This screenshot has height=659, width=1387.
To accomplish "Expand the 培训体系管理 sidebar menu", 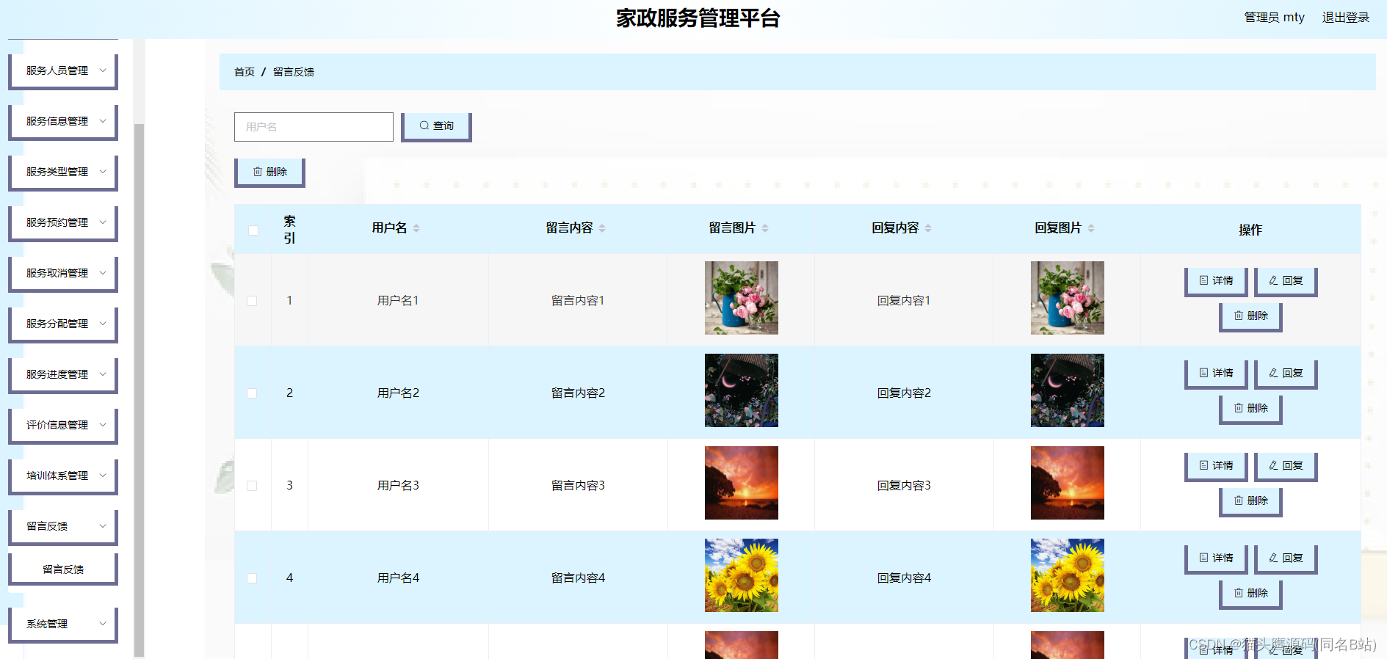I will 63,476.
